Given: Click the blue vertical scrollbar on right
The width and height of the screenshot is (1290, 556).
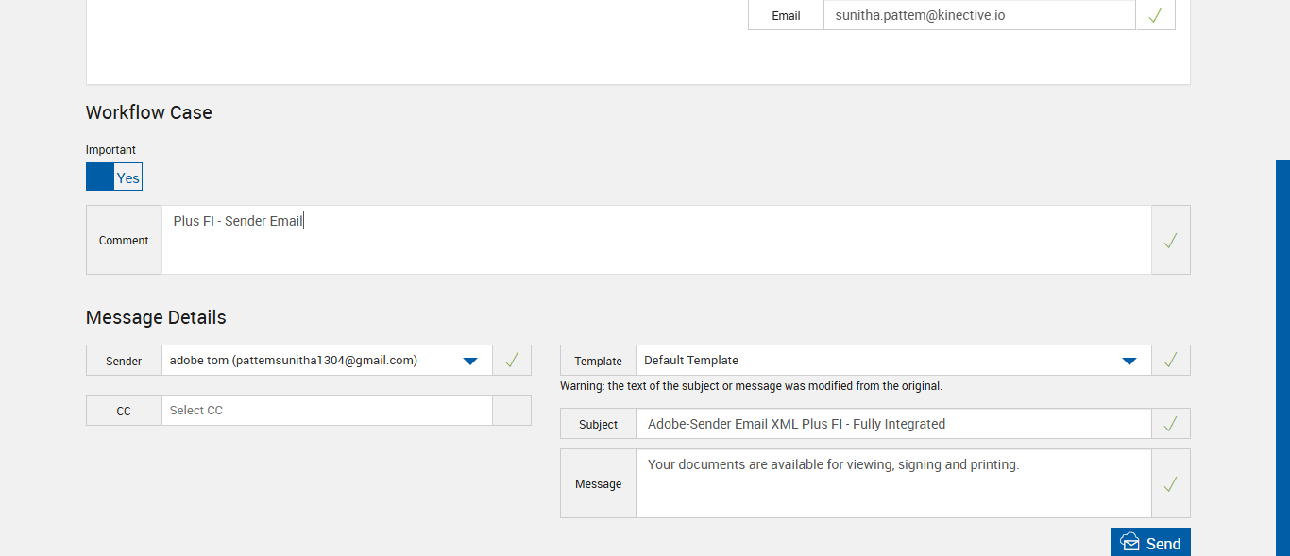Looking at the screenshot, I should [1282, 359].
